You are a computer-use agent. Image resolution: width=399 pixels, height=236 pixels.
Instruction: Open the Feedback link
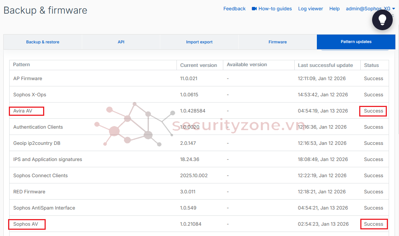click(x=234, y=8)
